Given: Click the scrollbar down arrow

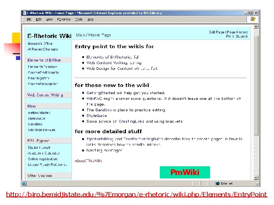Looking at the screenshot, I should click(x=256, y=178).
